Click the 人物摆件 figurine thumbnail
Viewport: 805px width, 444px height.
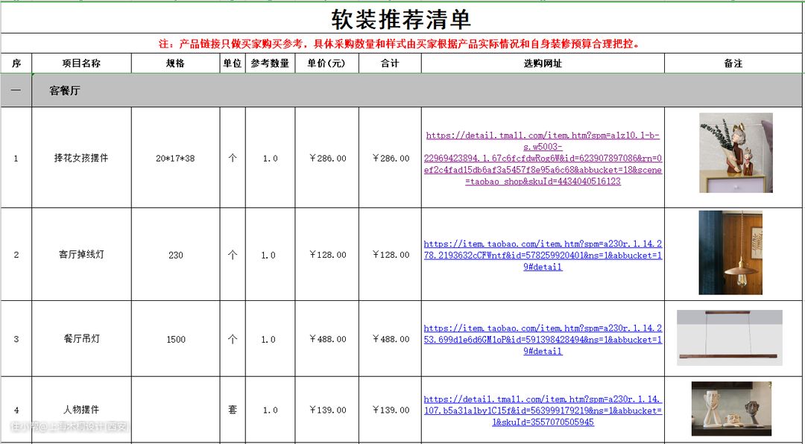tap(730, 408)
